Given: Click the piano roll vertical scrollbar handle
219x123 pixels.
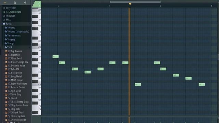Looking at the screenshot, I should (218, 57).
